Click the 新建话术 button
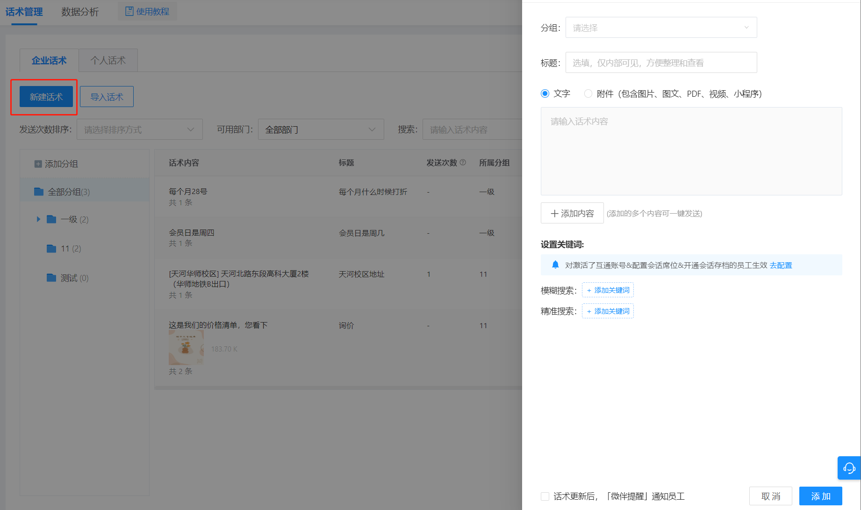 tap(46, 97)
